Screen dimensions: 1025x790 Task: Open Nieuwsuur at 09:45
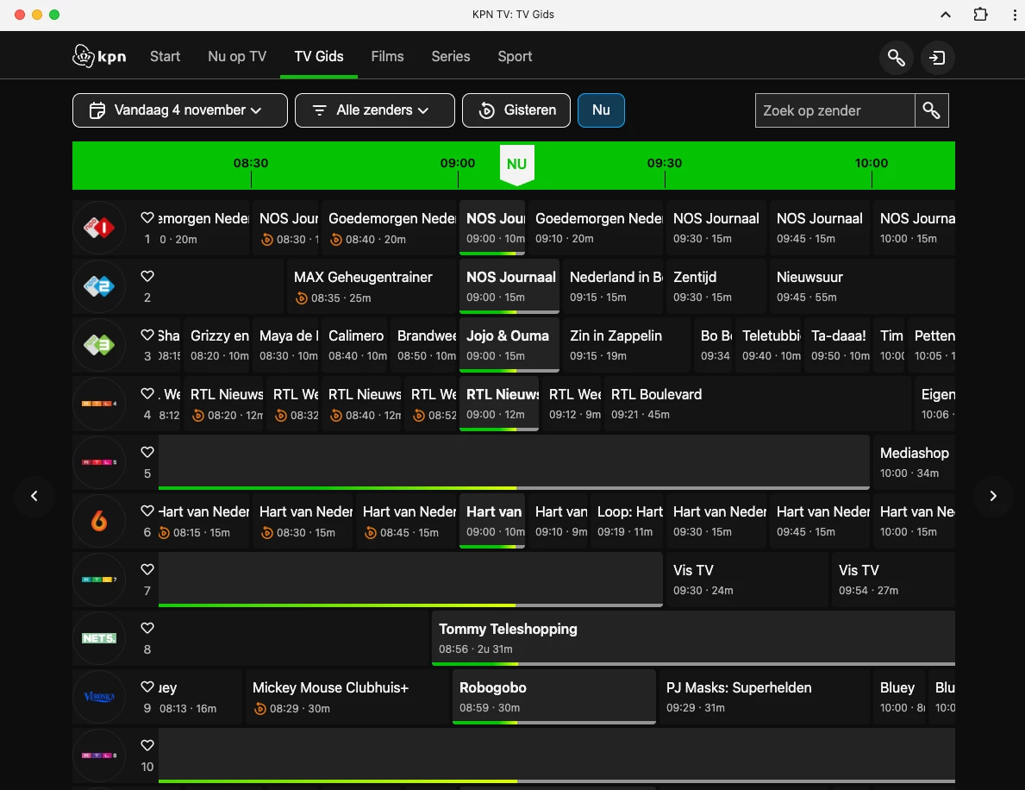(862, 286)
